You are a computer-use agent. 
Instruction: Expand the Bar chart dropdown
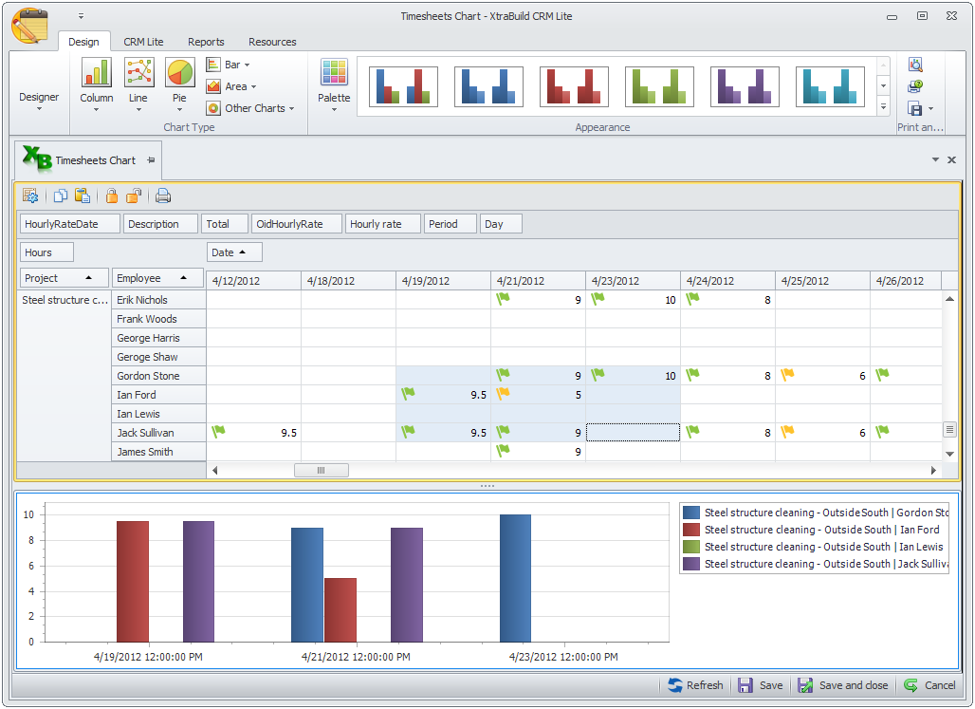click(x=228, y=65)
